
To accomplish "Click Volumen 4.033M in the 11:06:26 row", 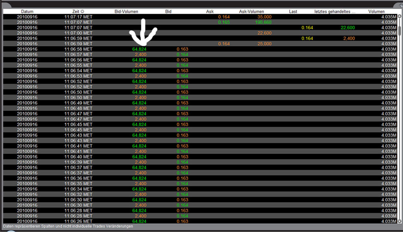I will coord(388,221).
